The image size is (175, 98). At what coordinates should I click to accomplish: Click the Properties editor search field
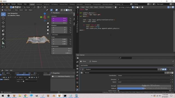click(x=125, y=58)
